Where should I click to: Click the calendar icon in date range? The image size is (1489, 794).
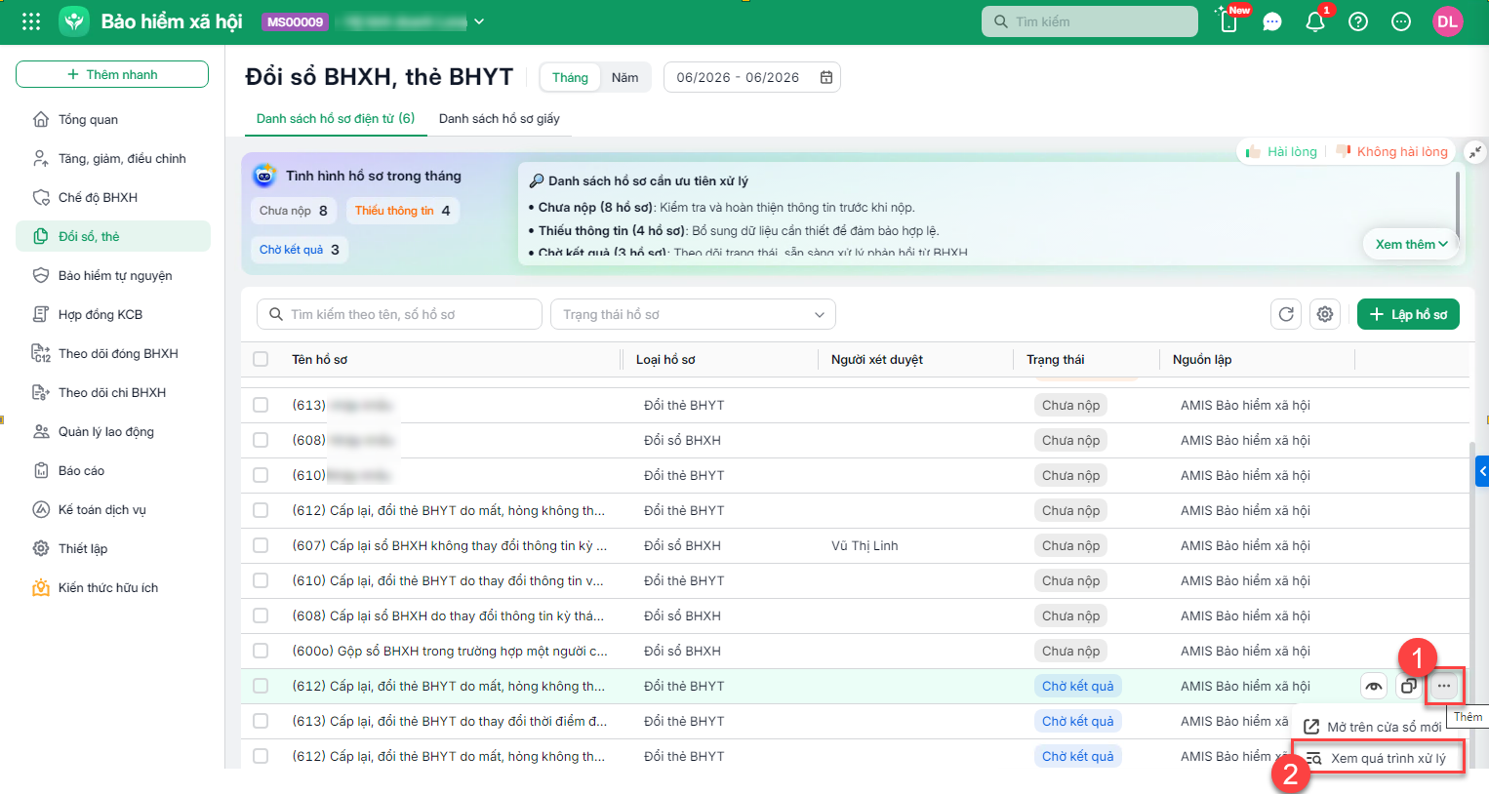[x=826, y=77]
